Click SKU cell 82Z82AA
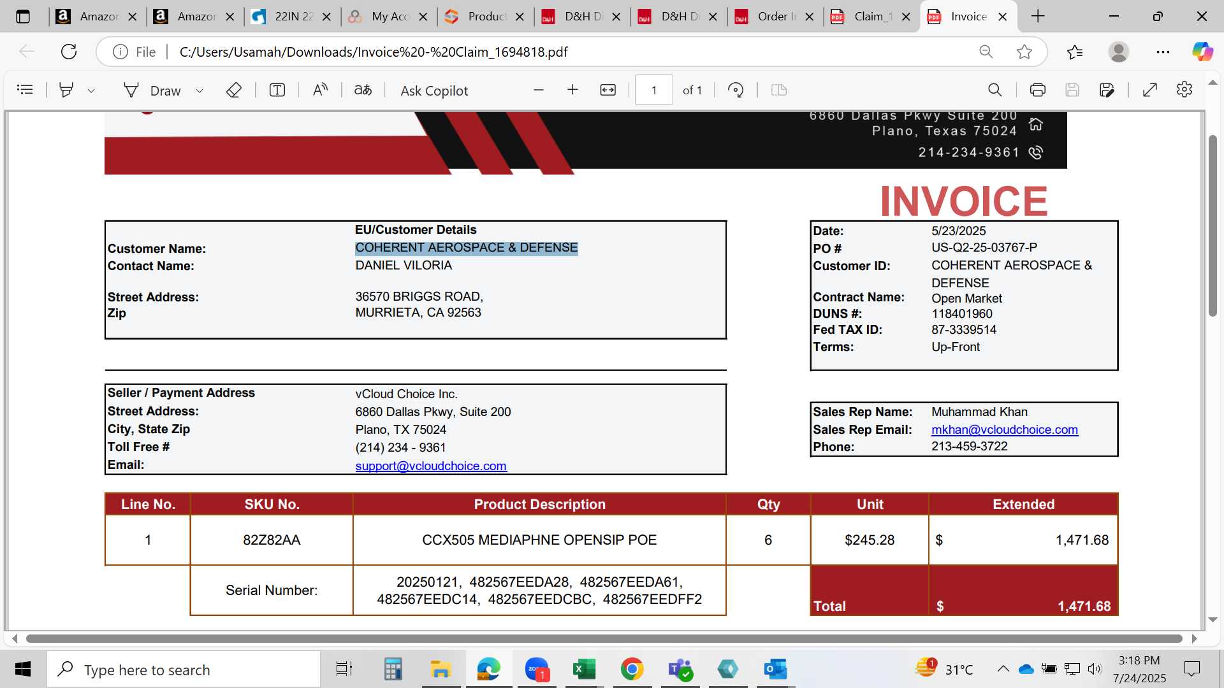 pyautogui.click(x=272, y=540)
